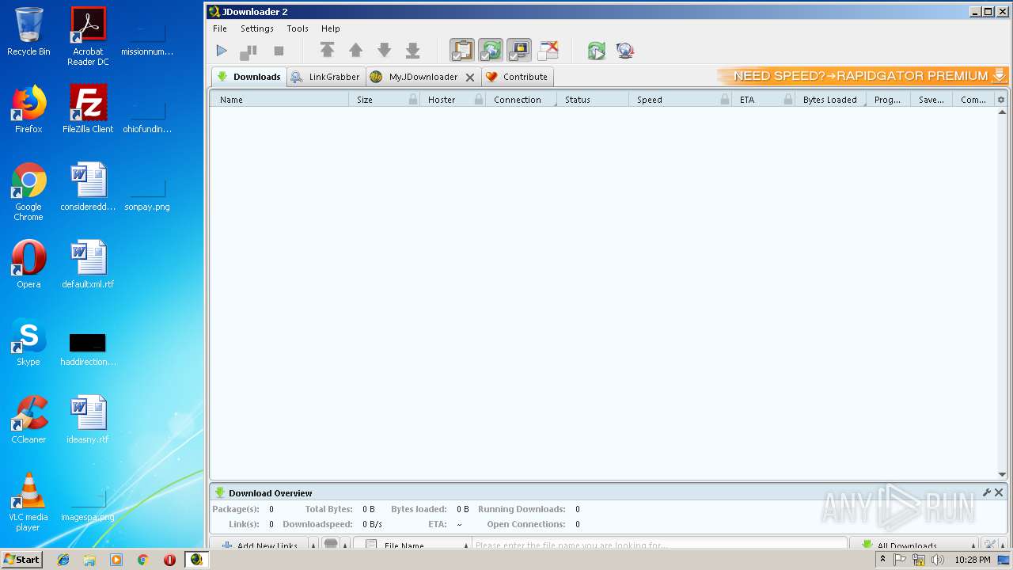Click the Progress column header
The image size is (1013, 570).
coord(888,100)
